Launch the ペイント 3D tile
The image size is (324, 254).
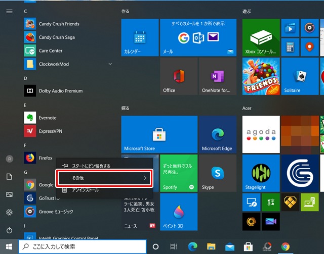tap(179, 212)
